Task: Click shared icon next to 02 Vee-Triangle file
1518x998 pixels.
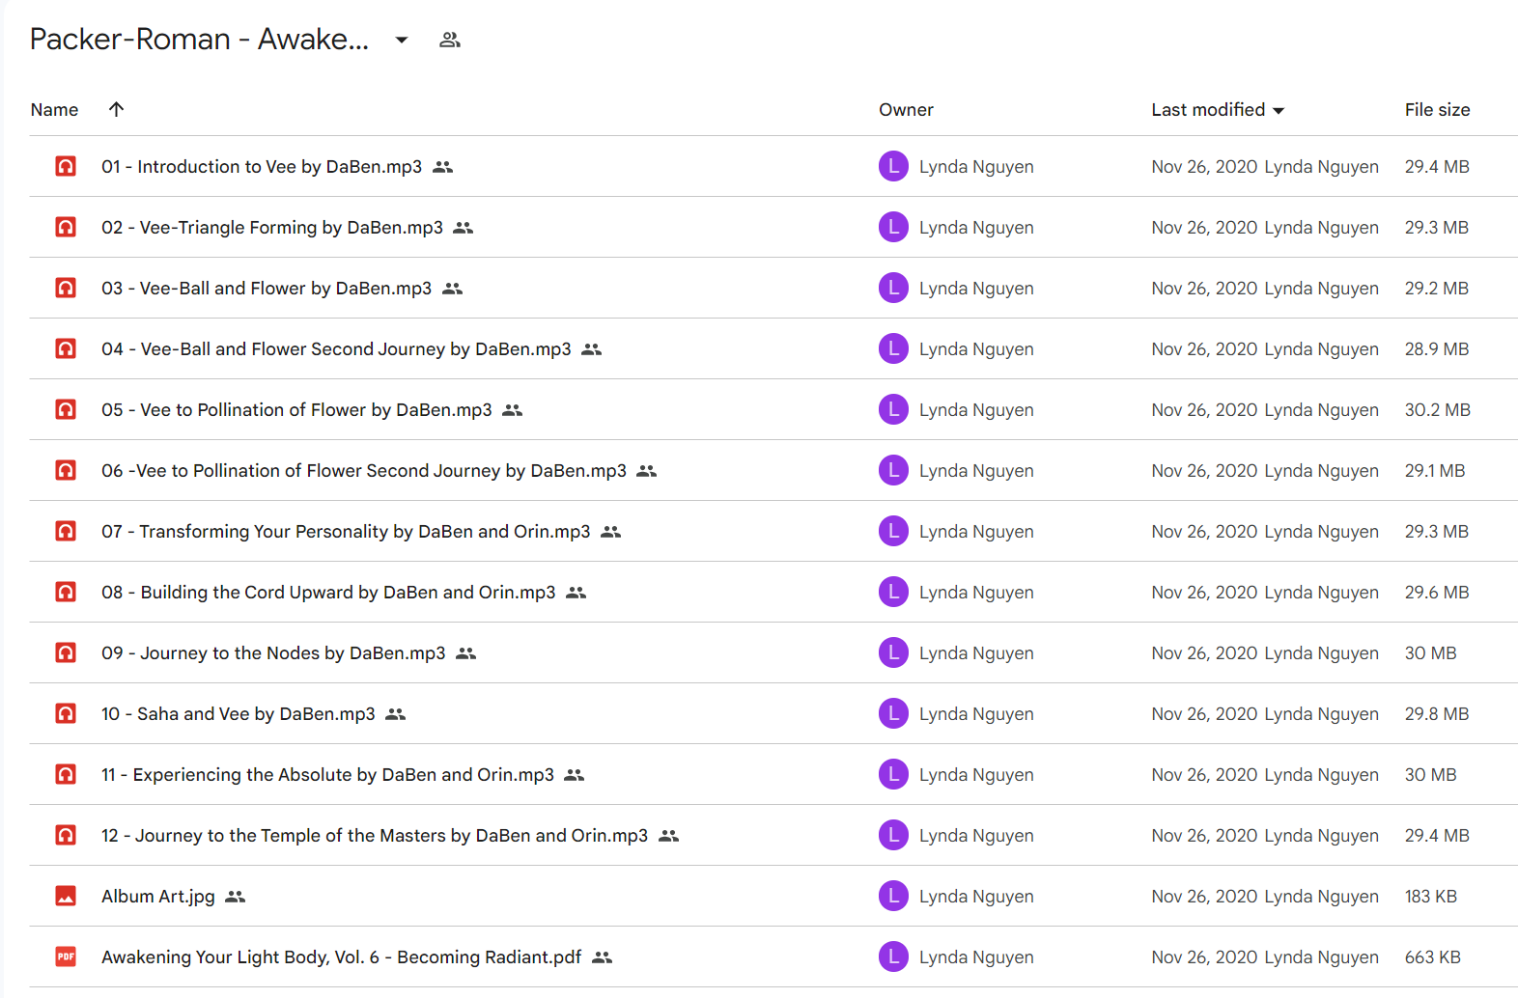Action: click(x=464, y=228)
